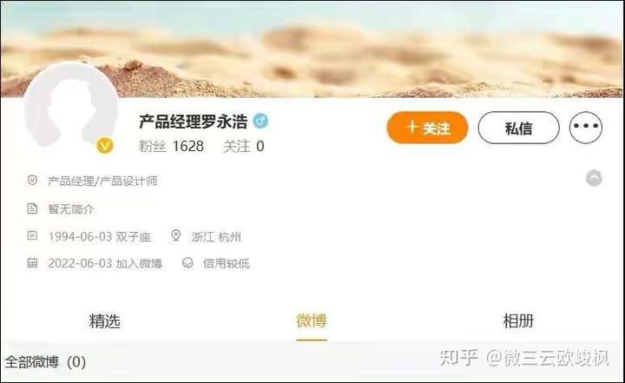The width and height of the screenshot is (625, 383).
Task: Open 私信 private message button
Action: 518,128
